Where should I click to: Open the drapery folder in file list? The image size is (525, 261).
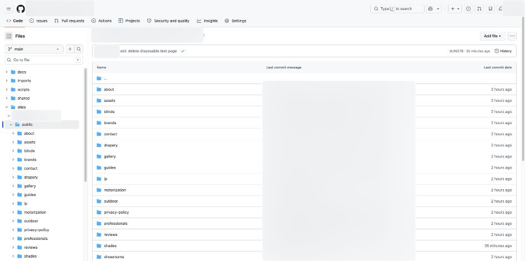pos(111,145)
